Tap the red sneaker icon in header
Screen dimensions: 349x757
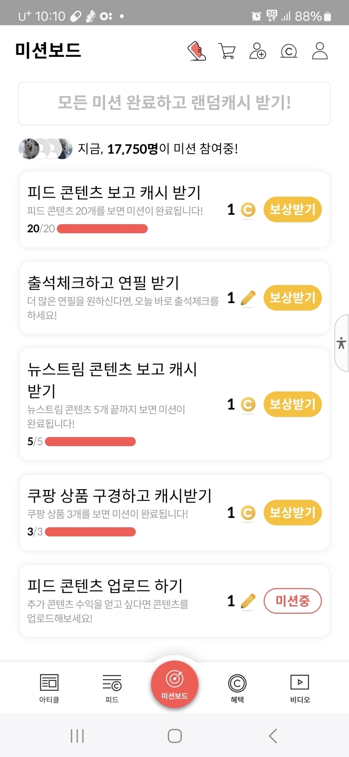[196, 51]
